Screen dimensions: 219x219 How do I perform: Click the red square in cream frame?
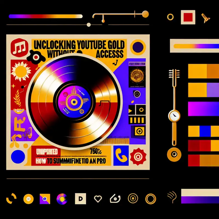[188, 17]
